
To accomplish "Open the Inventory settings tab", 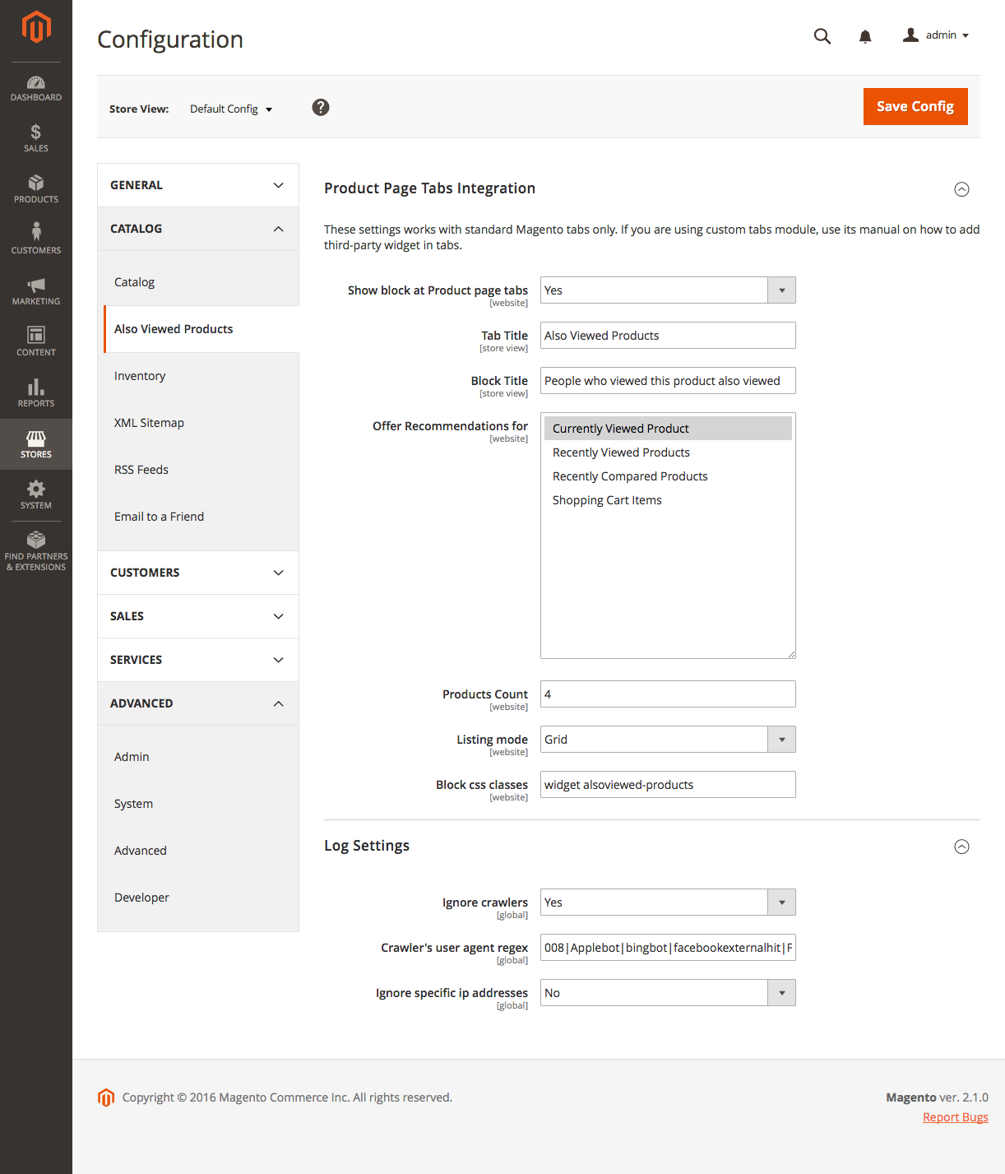I will tap(198, 376).
